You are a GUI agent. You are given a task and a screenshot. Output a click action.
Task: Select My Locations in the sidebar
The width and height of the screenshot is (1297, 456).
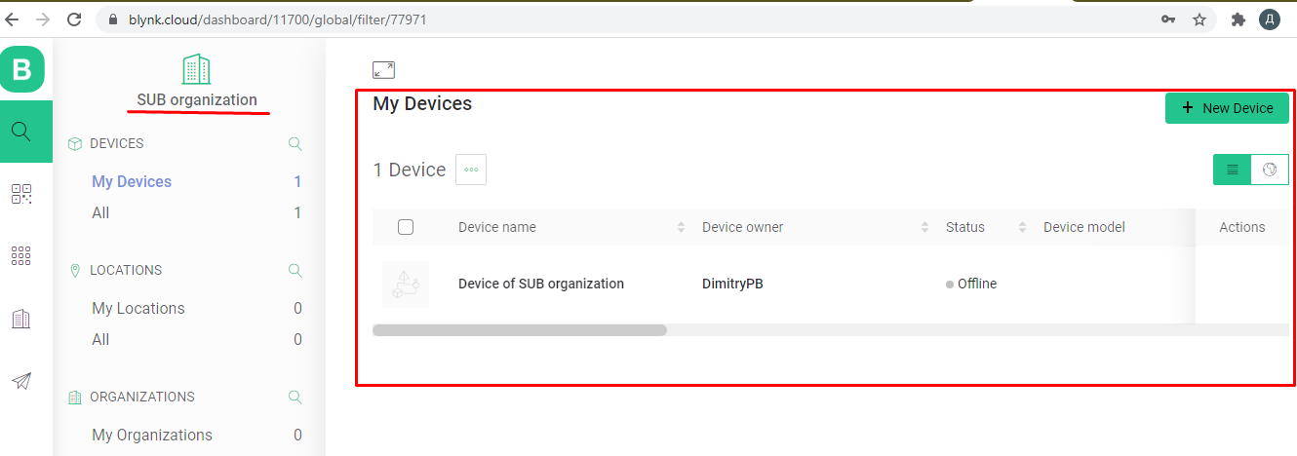pos(138,308)
